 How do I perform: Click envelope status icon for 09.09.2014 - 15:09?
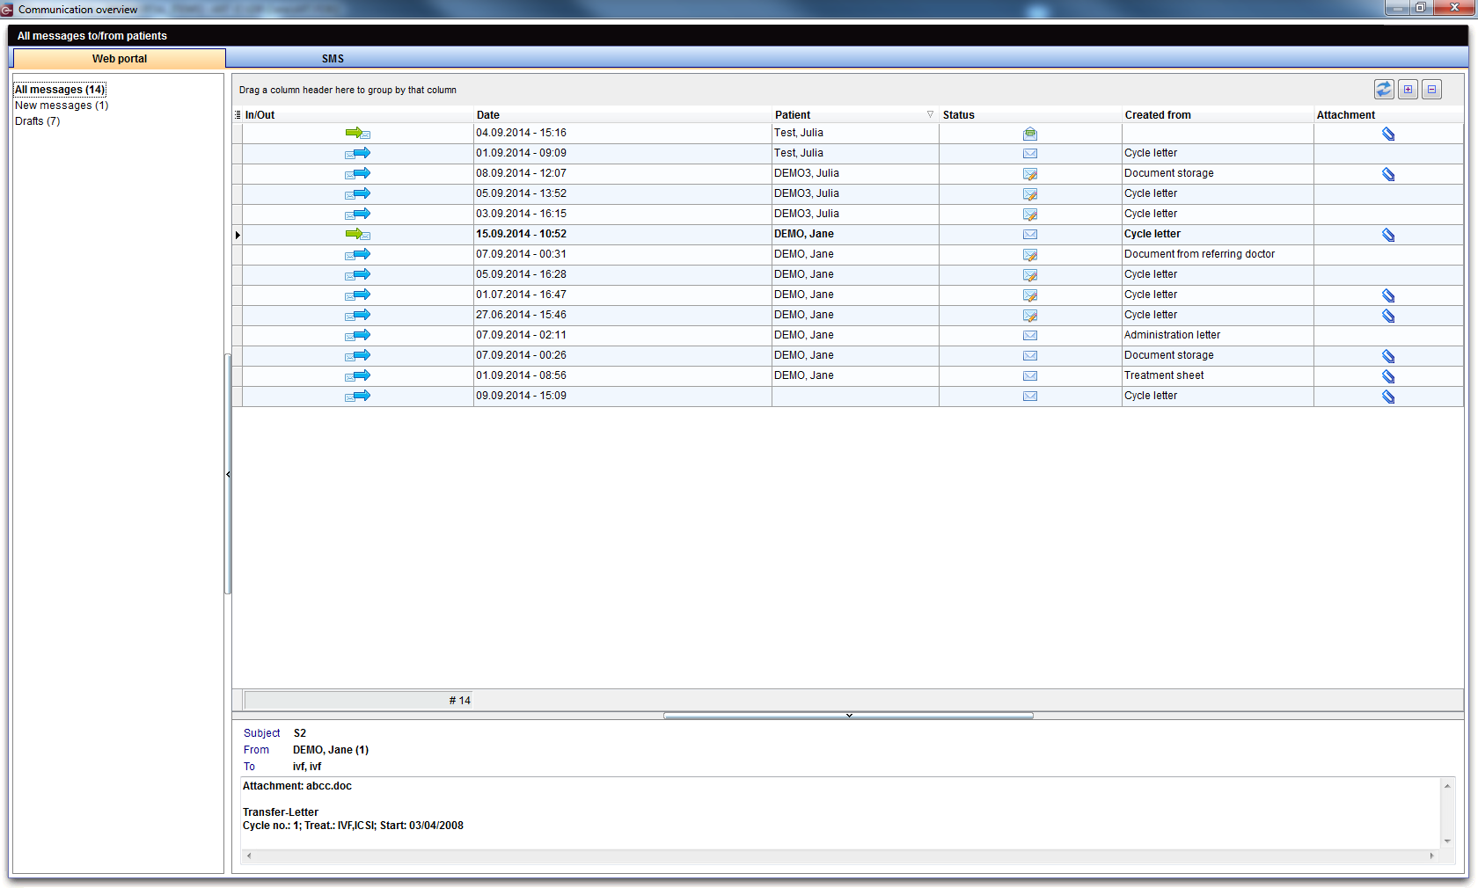click(x=1030, y=397)
